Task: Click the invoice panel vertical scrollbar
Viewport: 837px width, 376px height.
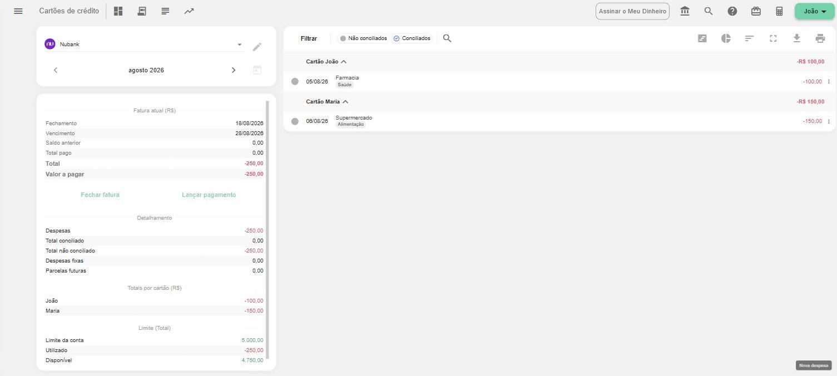Action: 267,229
